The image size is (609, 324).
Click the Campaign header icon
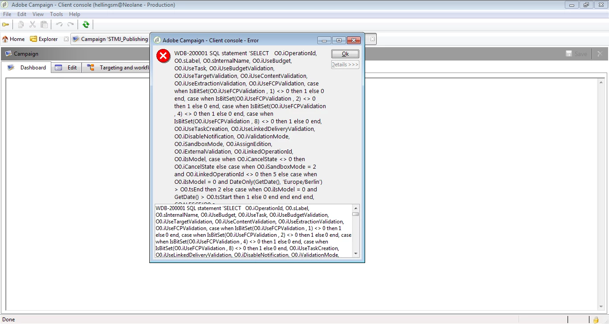(8, 53)
